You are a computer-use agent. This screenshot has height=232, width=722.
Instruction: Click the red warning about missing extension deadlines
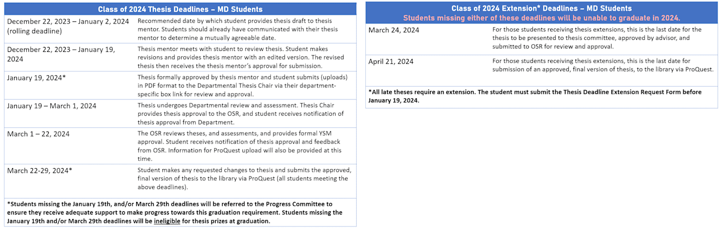click(x=541, y=18)
